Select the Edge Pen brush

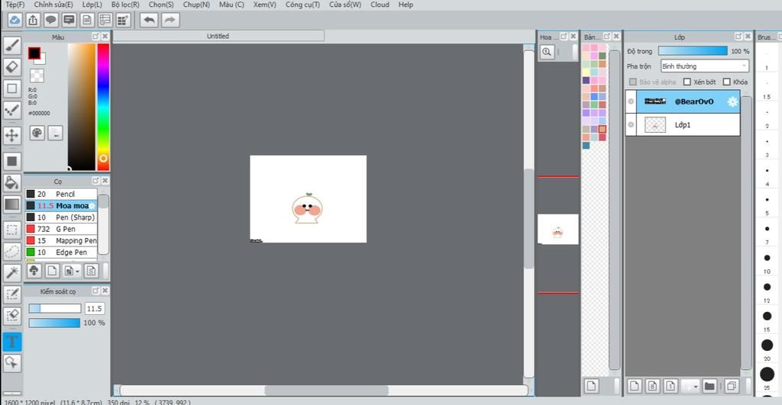coord(61,252)
